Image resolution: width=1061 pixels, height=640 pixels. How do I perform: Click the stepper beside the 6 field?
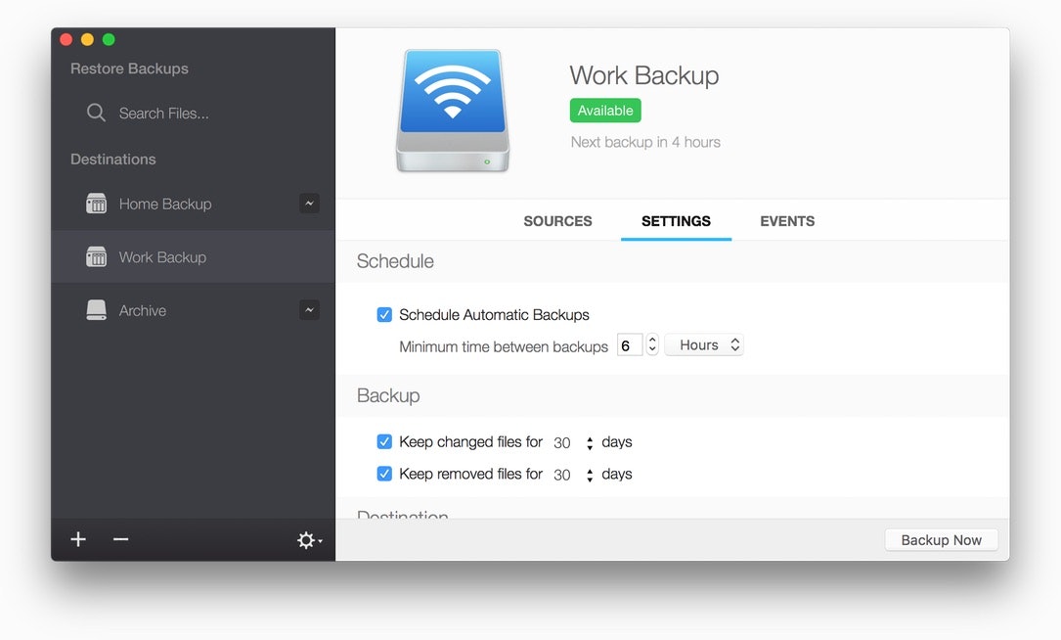tap(652, 345)
